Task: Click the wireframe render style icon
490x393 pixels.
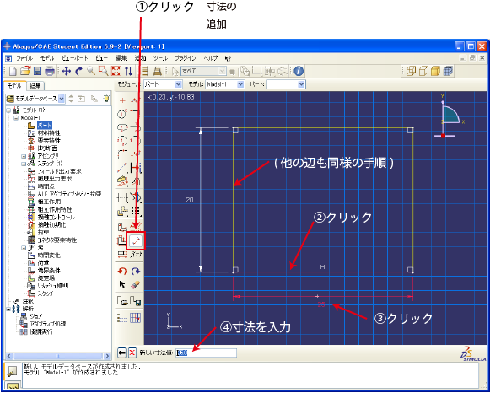Action: (x=411, y=71)
